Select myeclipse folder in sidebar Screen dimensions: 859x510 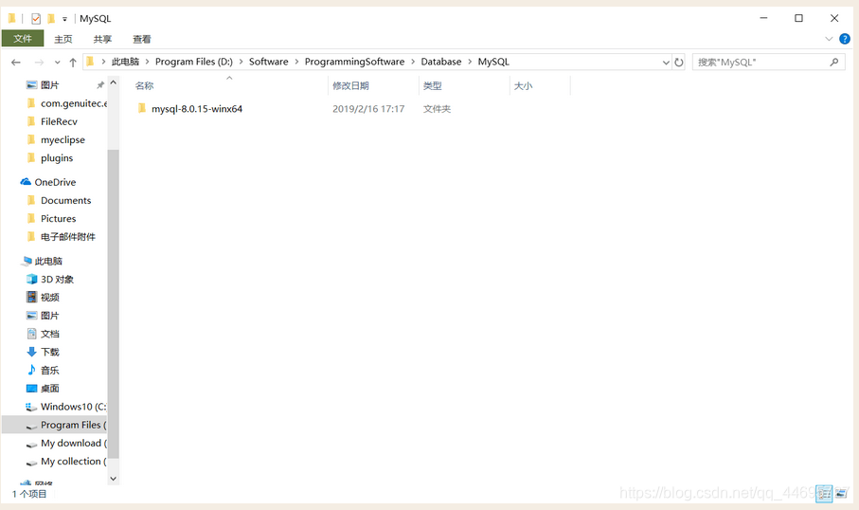tap(62, 140)
